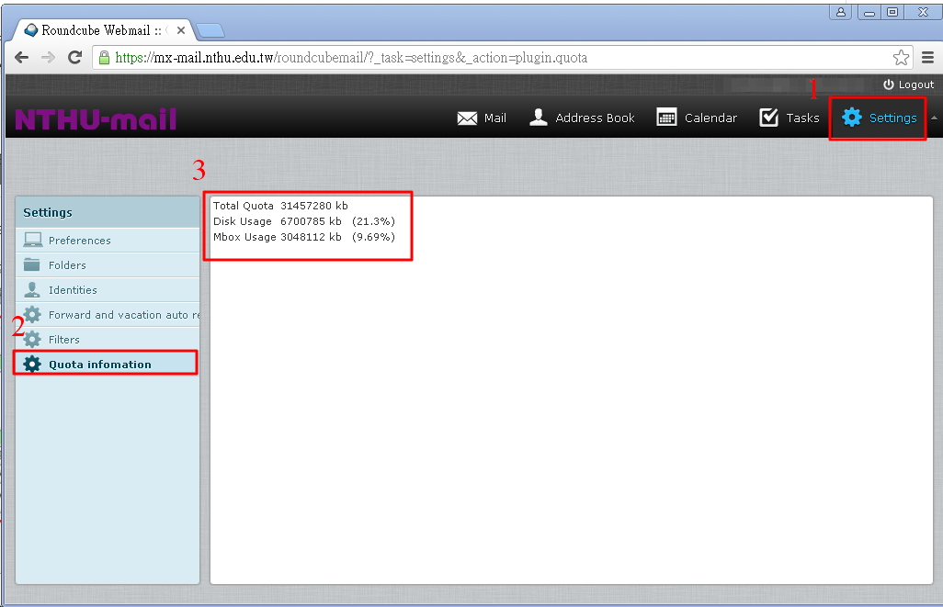The image size is (943, 607).
Task: Open the Filters settings section
Action: (x=64, y=340)
